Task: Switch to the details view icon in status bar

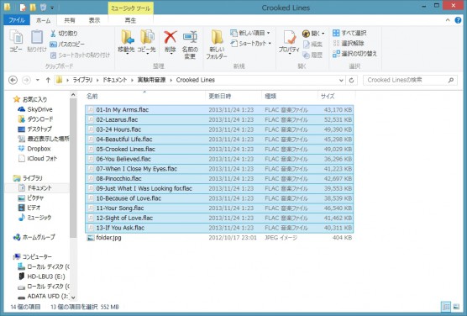Action: coord(446,307)
